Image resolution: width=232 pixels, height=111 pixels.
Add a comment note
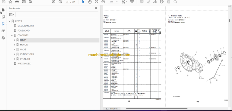(x=142, y=2)
